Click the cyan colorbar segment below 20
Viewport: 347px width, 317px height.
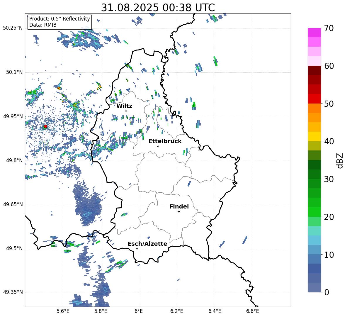click(314, 231)
